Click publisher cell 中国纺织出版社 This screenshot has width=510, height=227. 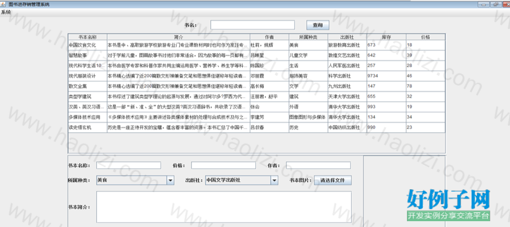point(348,127)
